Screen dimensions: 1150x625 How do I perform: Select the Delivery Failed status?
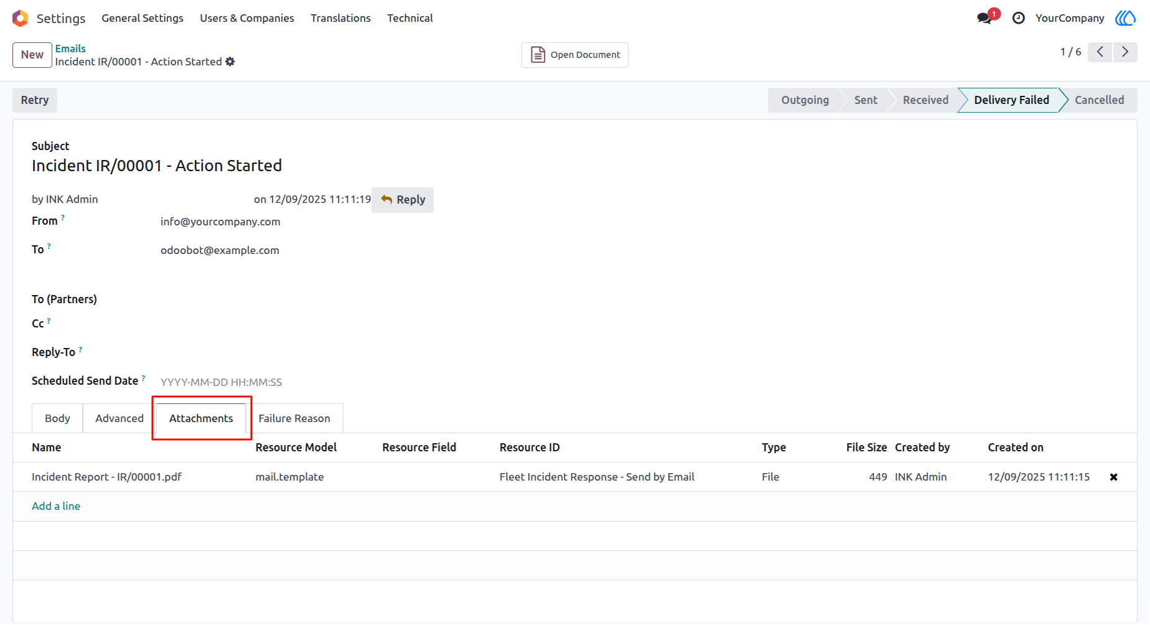pyautogui.click(x=1011, y=100)
